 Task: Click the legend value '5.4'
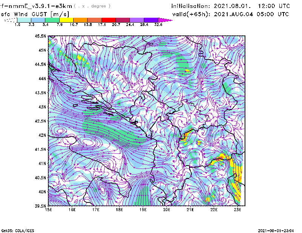coord(45,25)
